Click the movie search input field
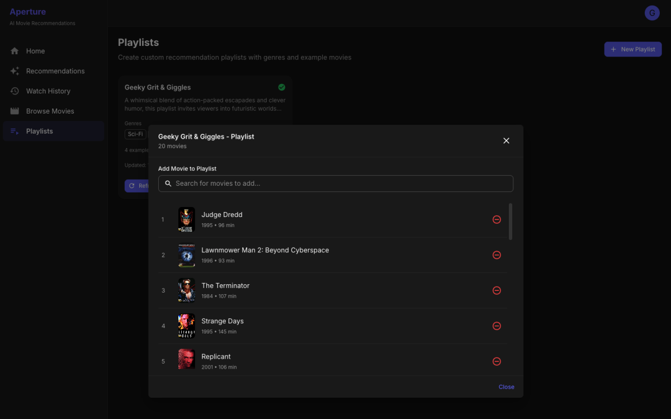 [x=335, y=183]
